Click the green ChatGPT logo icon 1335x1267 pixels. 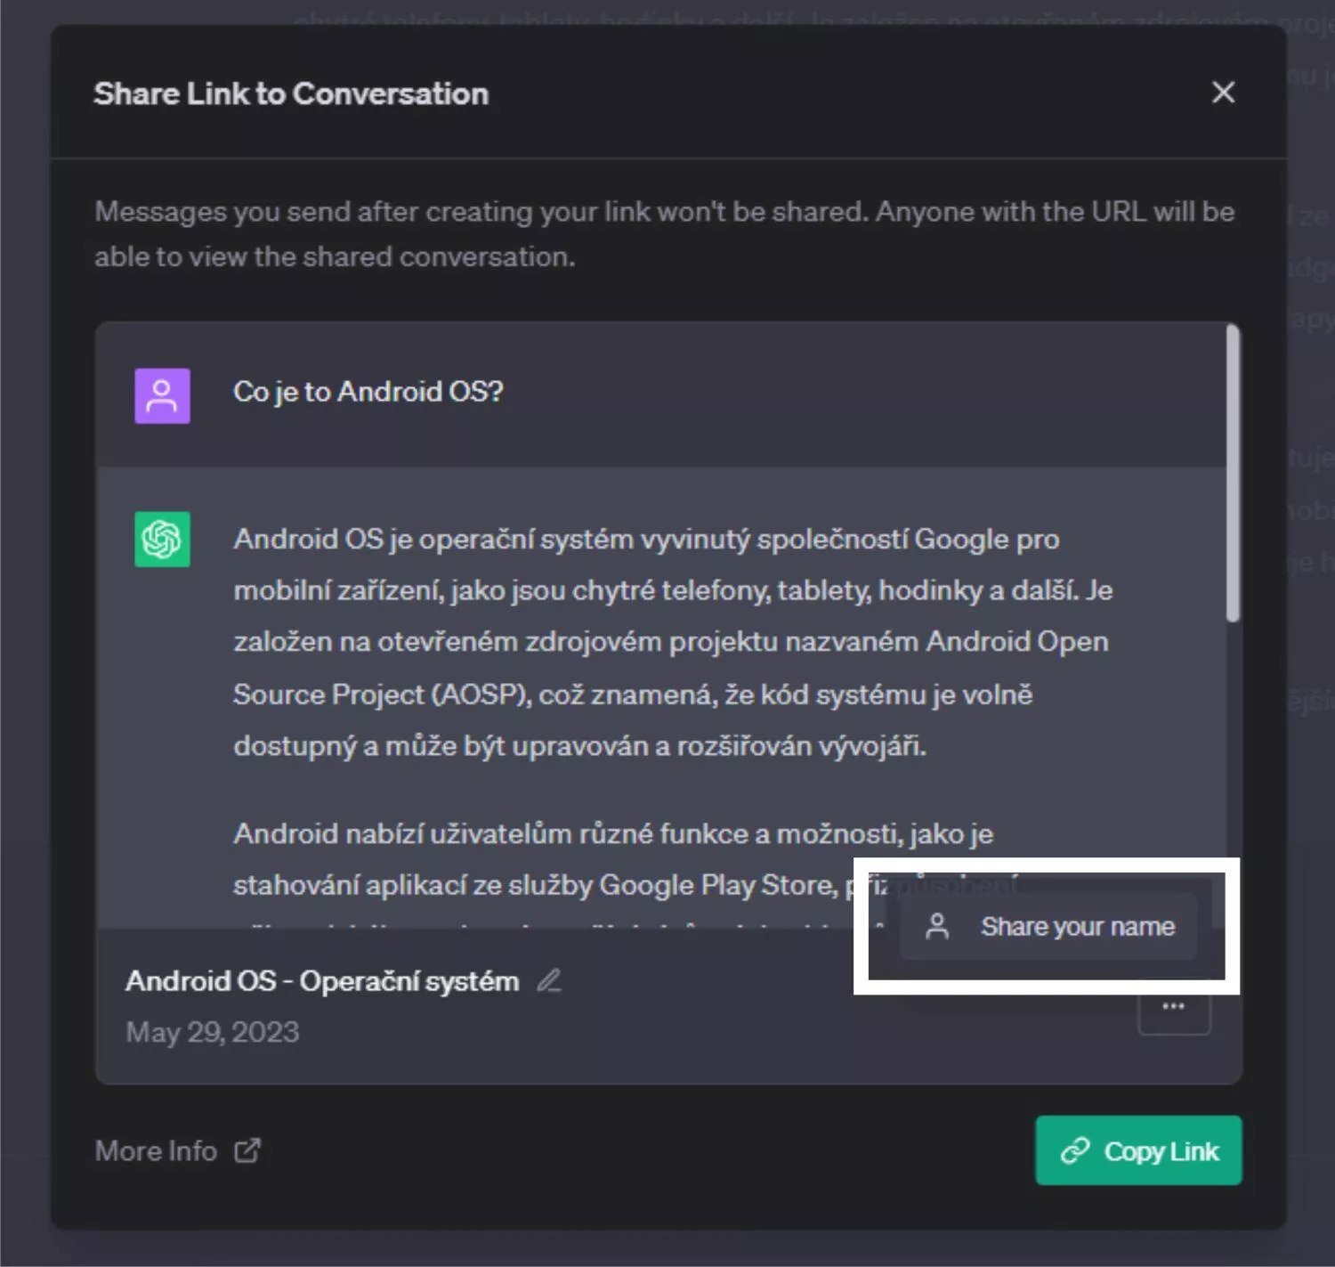coord(162,539)
